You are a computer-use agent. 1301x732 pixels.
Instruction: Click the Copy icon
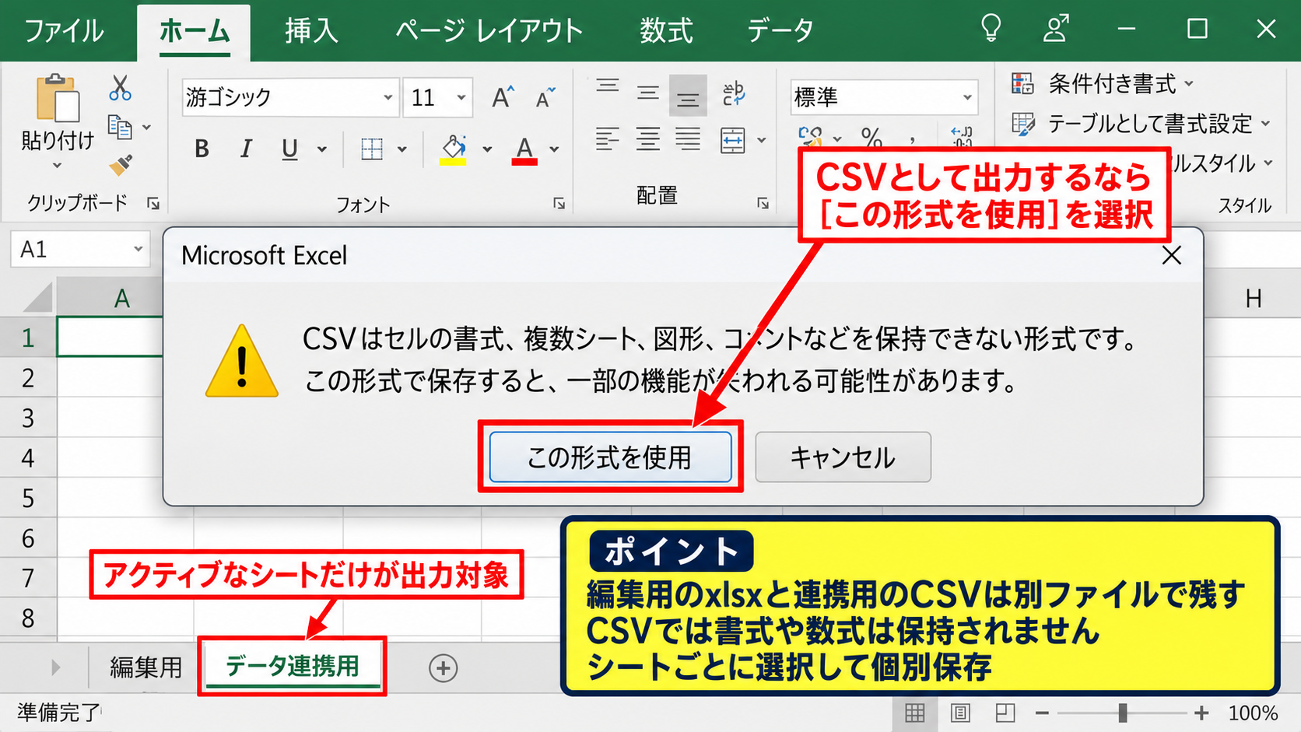[x=120, y=127]
